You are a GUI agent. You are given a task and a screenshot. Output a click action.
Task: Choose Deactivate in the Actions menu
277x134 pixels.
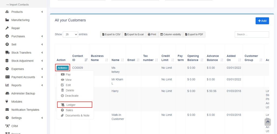click(x=72, y=96)
